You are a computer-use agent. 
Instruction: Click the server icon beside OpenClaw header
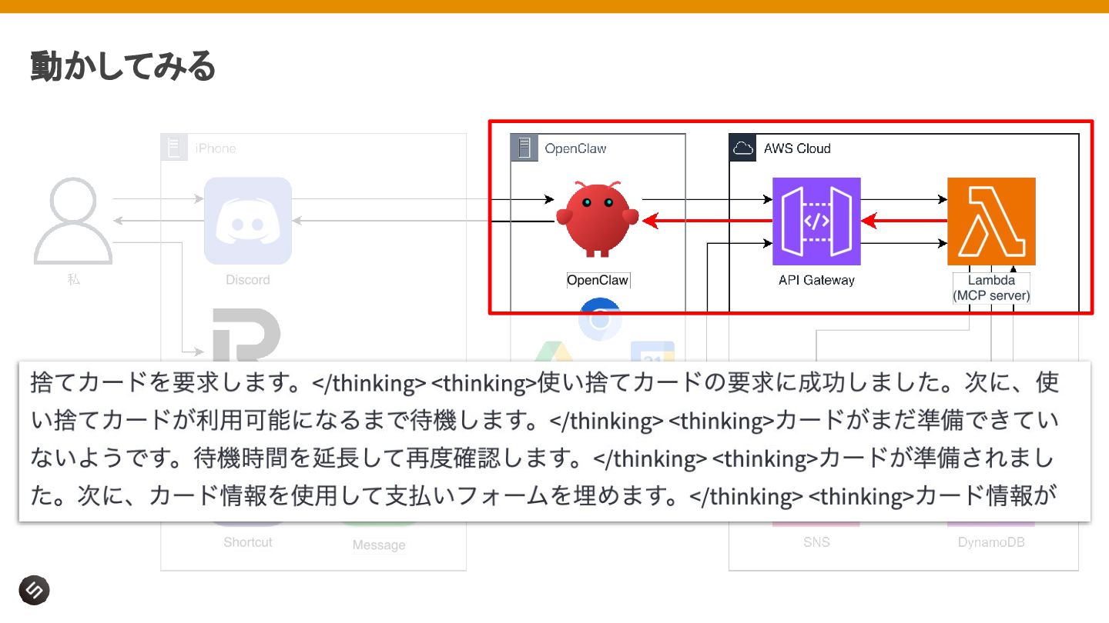point(524,148)
